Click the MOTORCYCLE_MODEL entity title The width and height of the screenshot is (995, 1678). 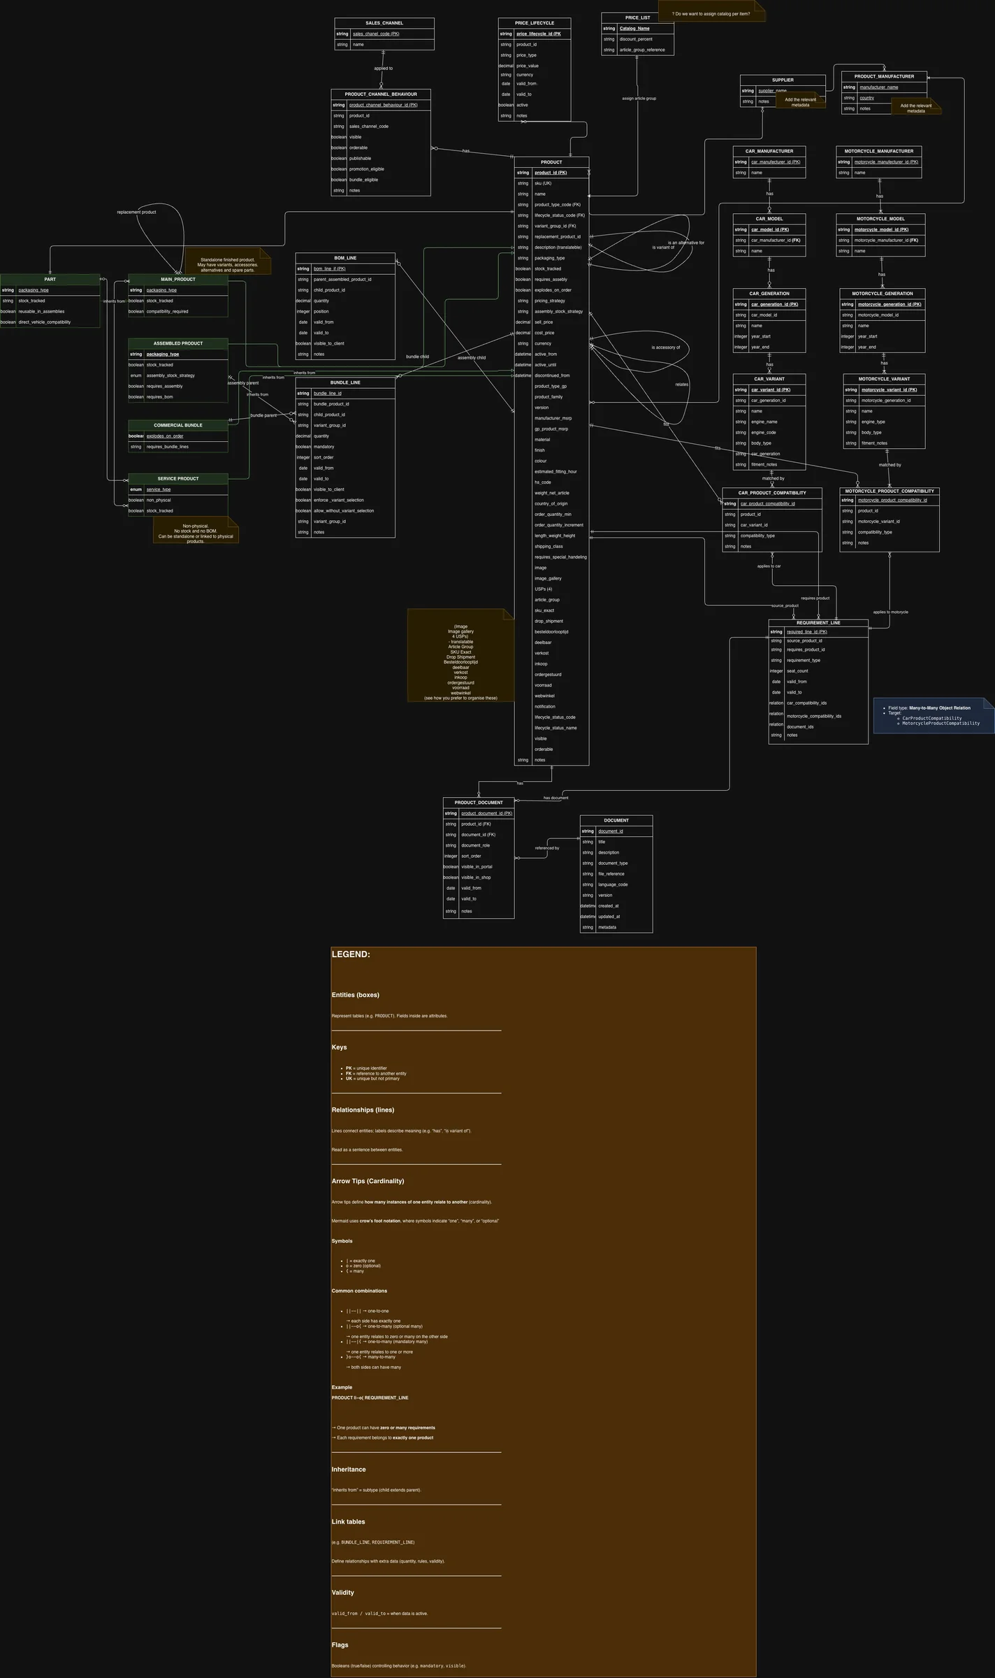[880, 219]
